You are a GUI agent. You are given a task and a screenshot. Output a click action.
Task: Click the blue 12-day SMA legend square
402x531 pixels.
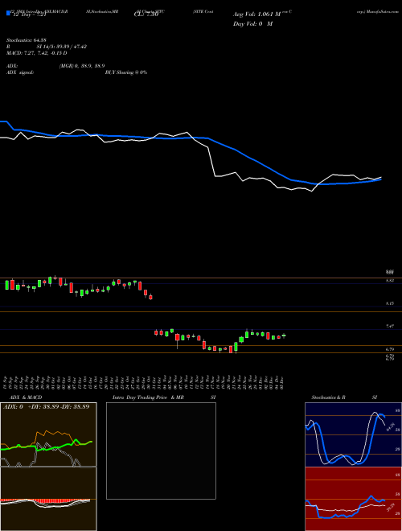8,13
